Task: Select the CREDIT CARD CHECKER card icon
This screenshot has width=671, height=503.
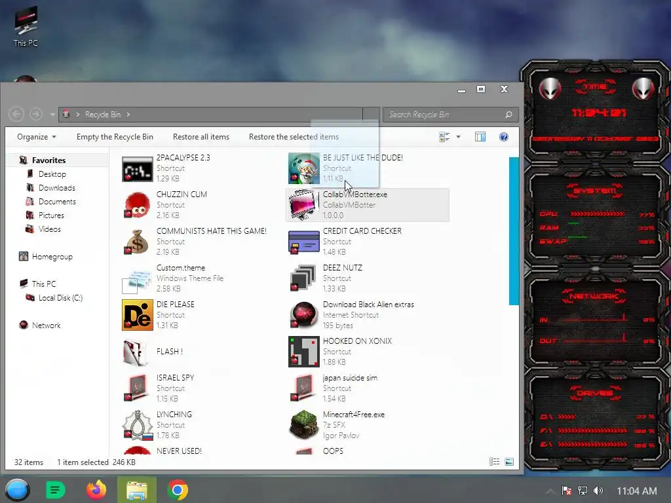Action: point(304,242)
